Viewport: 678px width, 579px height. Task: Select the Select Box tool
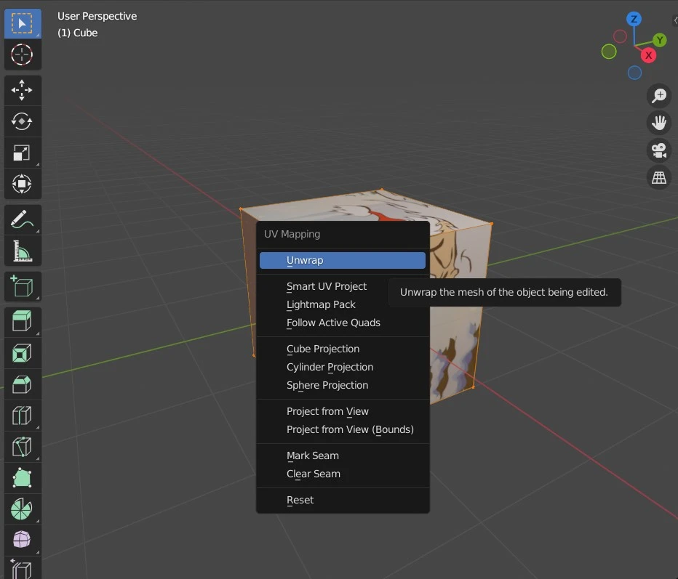coord(23,23)
